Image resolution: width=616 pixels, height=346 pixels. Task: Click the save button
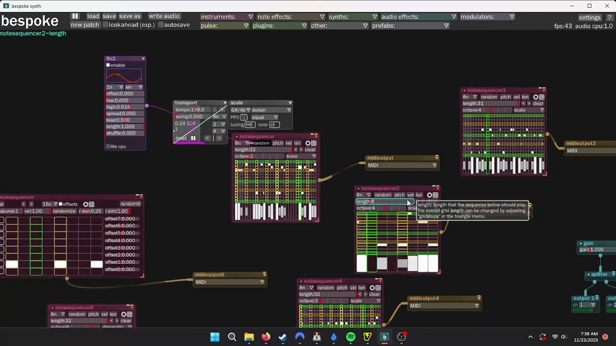[109, 16]
